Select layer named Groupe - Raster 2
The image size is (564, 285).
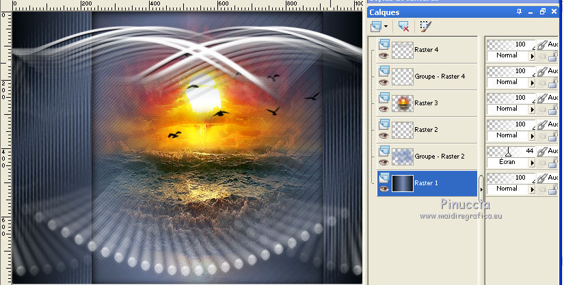440,157
